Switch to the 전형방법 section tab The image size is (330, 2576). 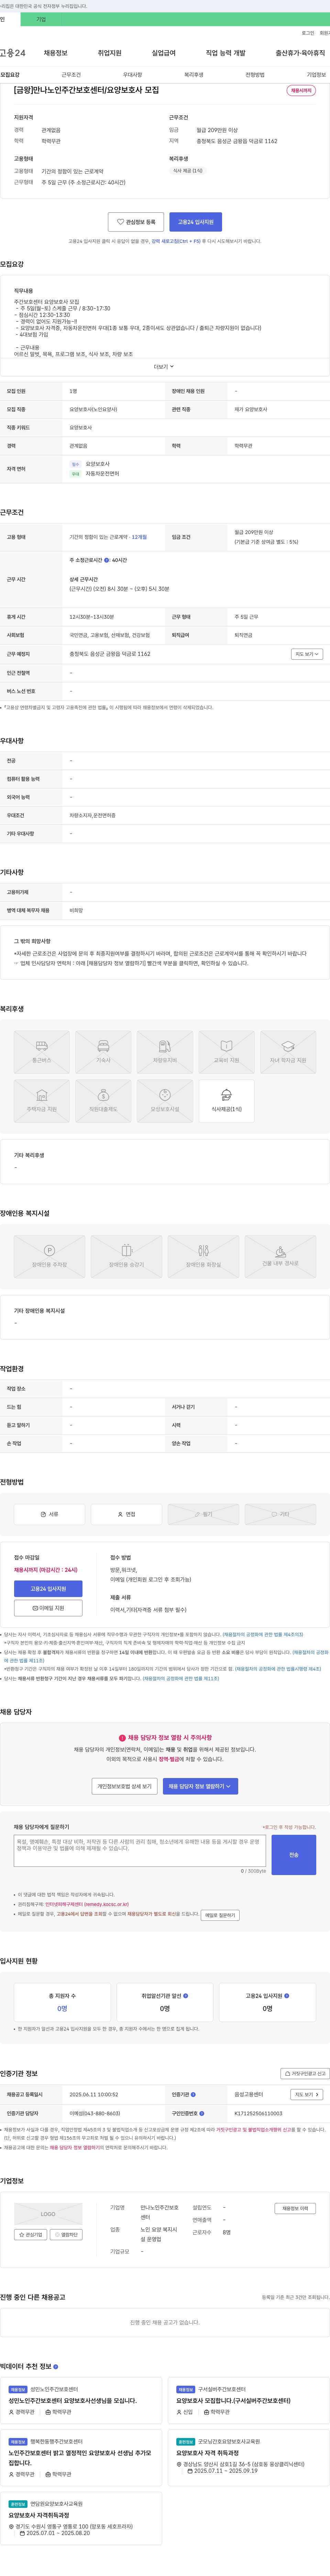click(255, 75)
